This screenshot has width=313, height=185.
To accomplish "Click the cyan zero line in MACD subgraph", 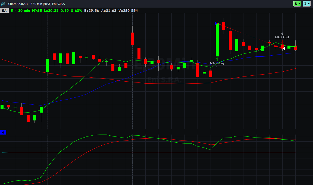I will point(149,153).
